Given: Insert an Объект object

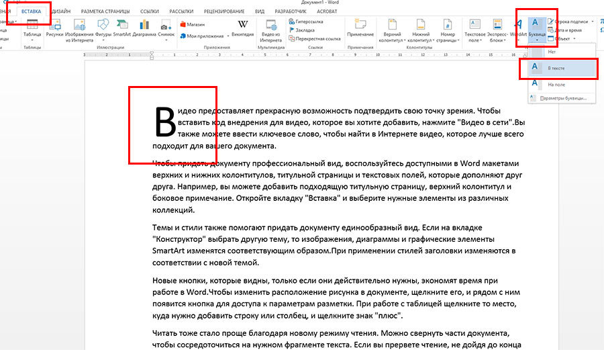Looking at the screenshot, I should 559,38.
